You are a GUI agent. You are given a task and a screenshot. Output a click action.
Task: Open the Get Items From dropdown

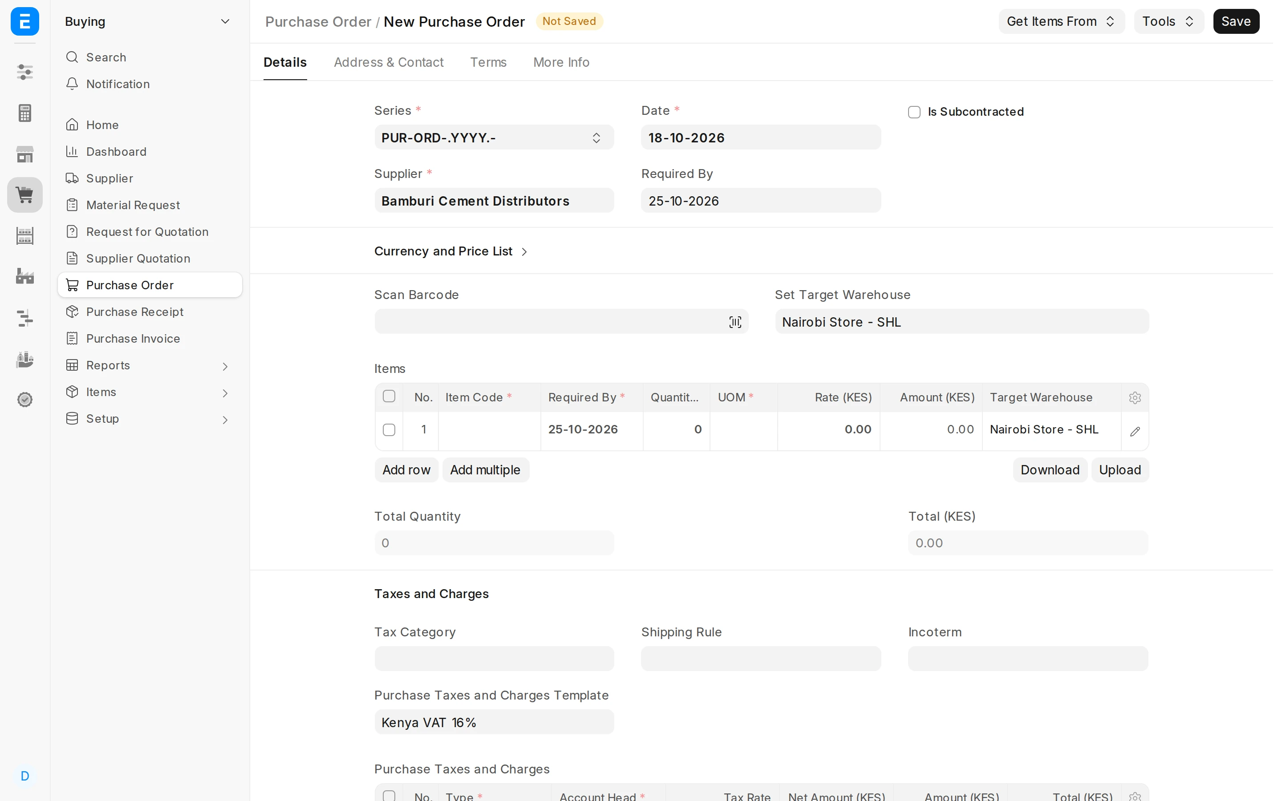[1061, 21]
